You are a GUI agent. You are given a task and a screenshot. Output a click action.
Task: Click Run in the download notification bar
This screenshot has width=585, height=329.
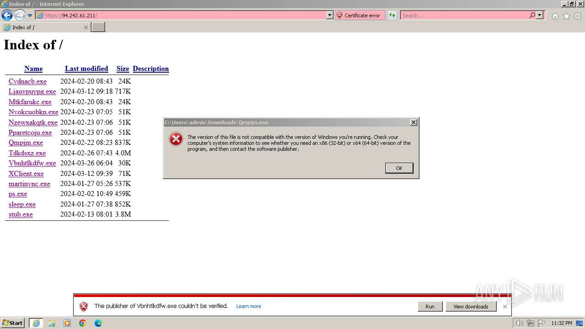pyautogui.click(x=430, y=307)
